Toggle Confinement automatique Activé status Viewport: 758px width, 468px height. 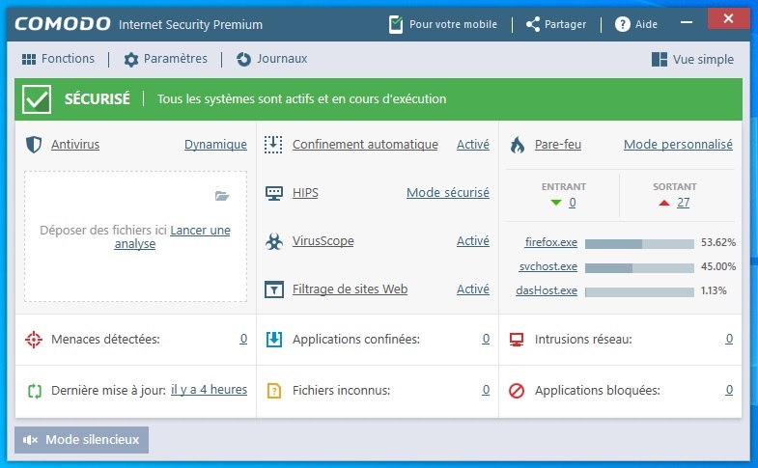coord(472,145)
